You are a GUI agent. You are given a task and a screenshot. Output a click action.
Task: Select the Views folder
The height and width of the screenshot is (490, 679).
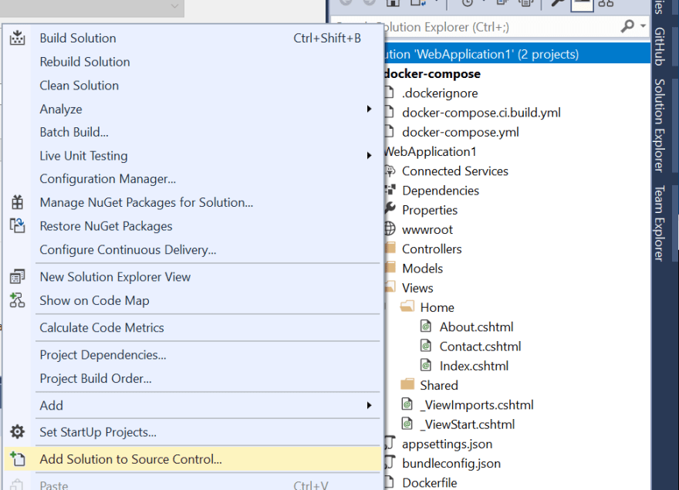tap(417, 288)
